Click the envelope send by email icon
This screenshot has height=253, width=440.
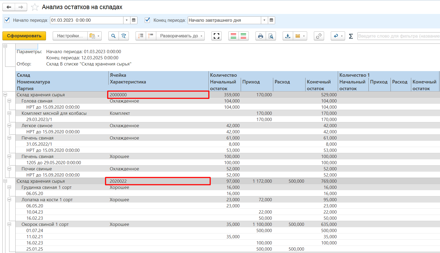298,36
